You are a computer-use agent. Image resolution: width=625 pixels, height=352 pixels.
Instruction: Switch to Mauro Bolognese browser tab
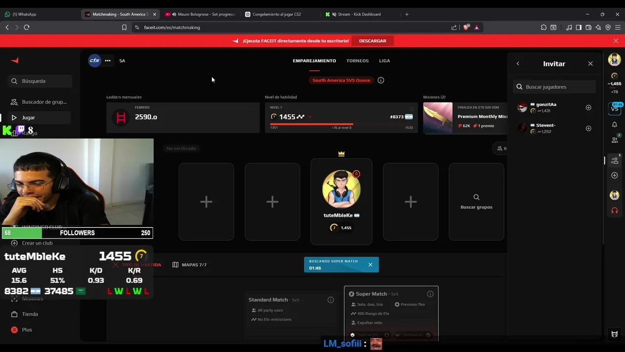pyautogui.click(x=200, y=14)
